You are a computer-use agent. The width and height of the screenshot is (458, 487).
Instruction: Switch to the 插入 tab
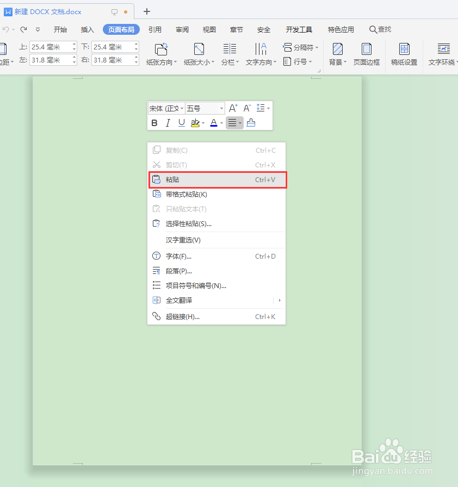pos(88,29)
